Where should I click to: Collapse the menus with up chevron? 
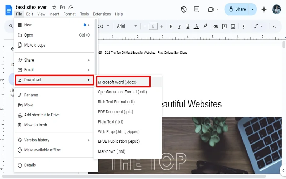274,26
